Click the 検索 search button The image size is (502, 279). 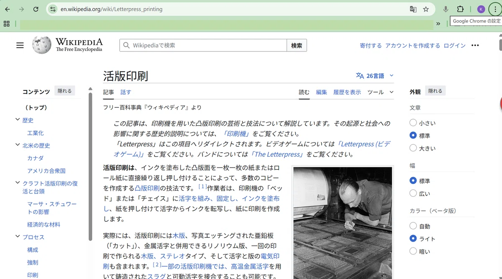[x=297, y=45]
